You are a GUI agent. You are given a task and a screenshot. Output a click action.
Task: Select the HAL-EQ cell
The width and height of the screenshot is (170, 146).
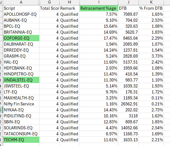pos(21,62)
